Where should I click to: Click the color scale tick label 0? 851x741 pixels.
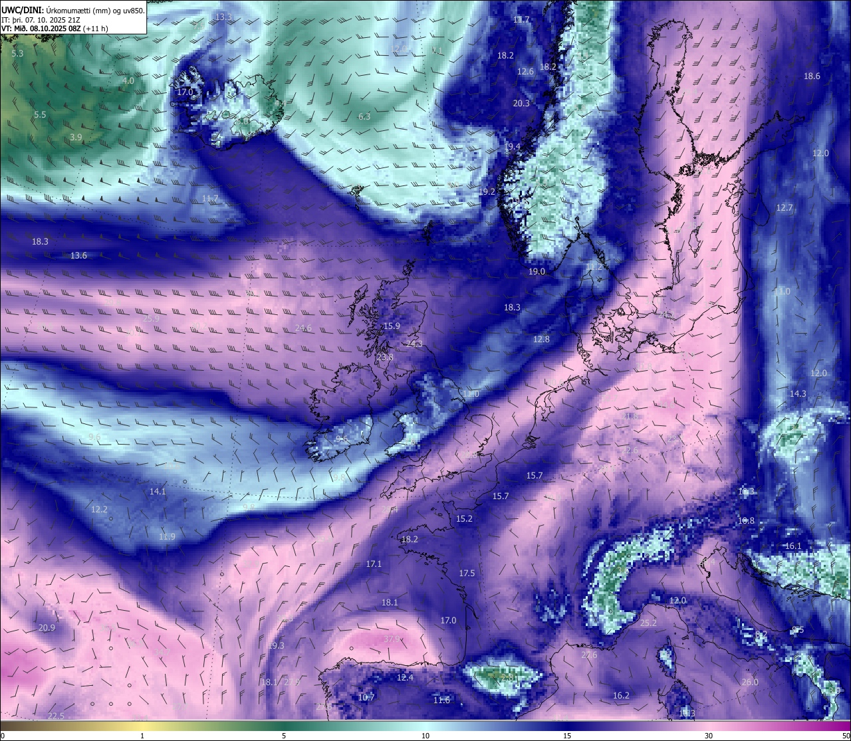[x=3, y=735]
